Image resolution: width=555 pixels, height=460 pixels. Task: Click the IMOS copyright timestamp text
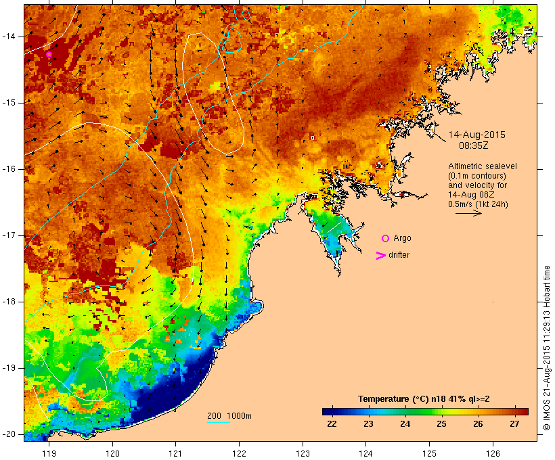(x=546, y=348)
